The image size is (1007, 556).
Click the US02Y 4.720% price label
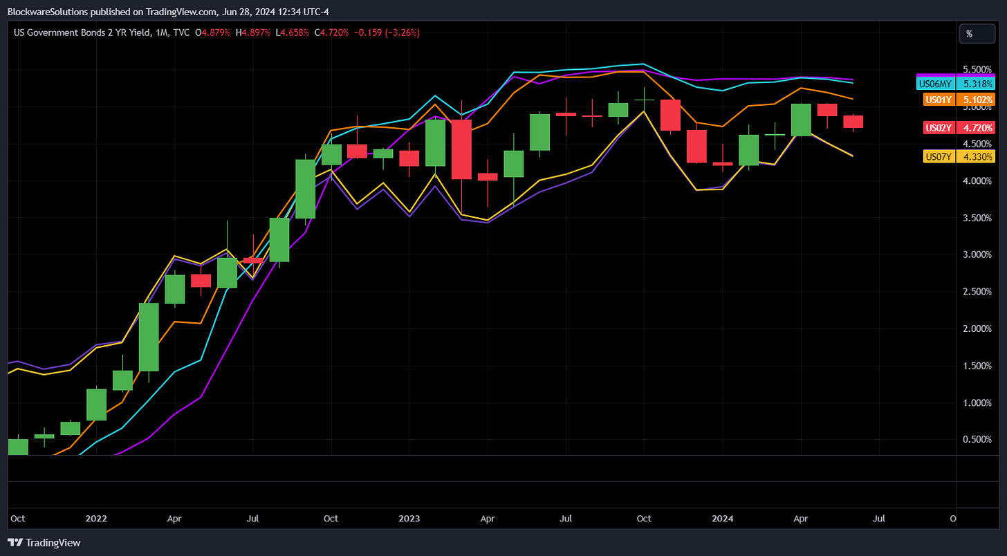[x=959, y=128]
